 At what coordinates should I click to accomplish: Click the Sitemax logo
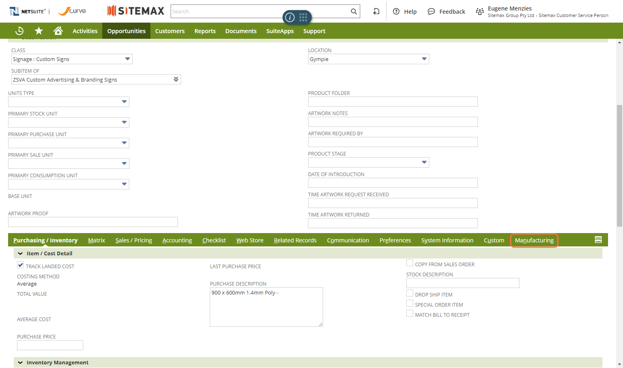pyautogui.click(x=136, y=11)
